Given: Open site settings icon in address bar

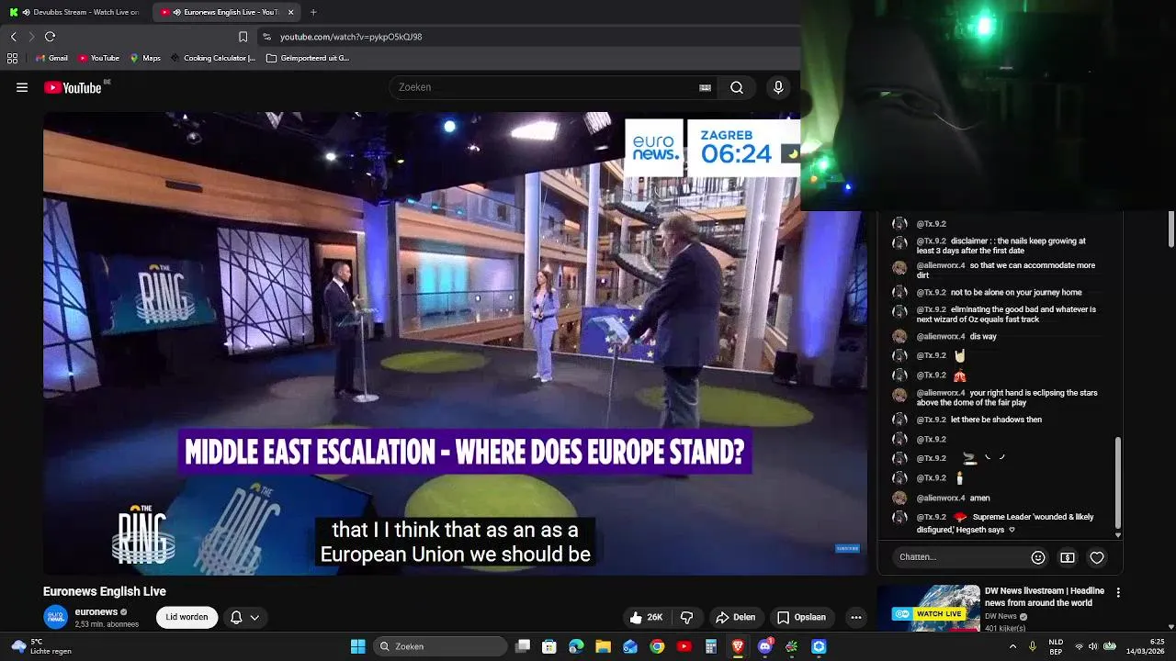Looking at the screenshot, I should (x=266, y=37).
